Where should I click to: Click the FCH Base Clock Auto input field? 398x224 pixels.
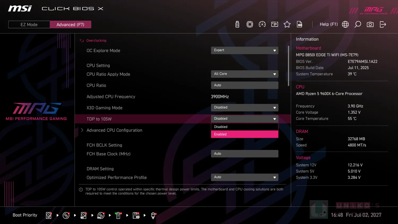[244, 154]
